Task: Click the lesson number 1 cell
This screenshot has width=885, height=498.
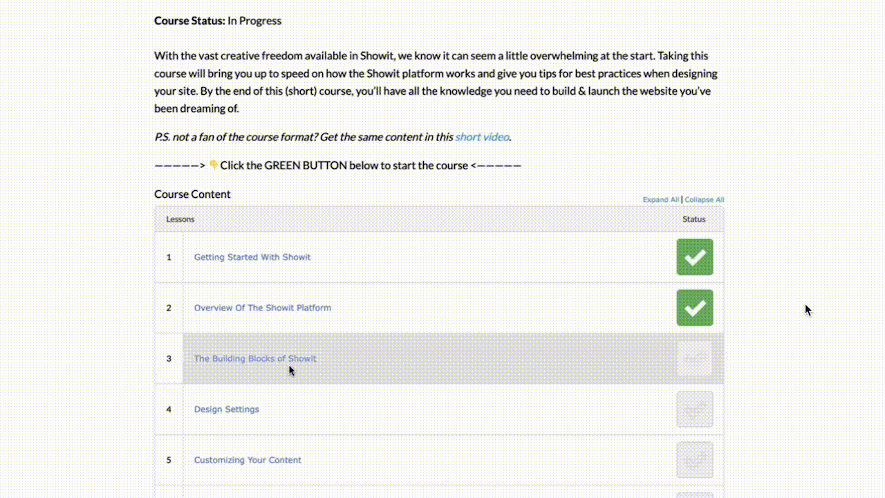Action: point(169,257)
